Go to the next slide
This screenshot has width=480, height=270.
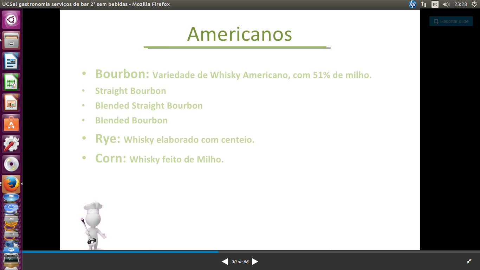255,262
